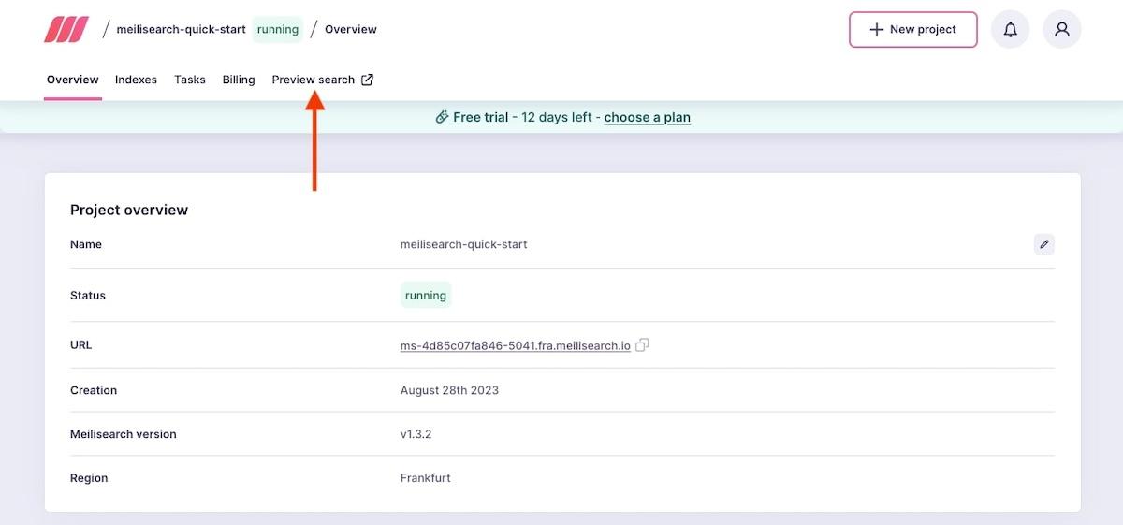This screenshot has height=525, width=1123.
Task: Click the running badge in the breadcrumb
Action: [278, 29]
